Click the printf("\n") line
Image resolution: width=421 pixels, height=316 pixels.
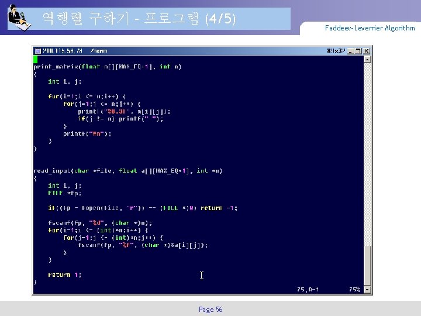tap(87, 134)
